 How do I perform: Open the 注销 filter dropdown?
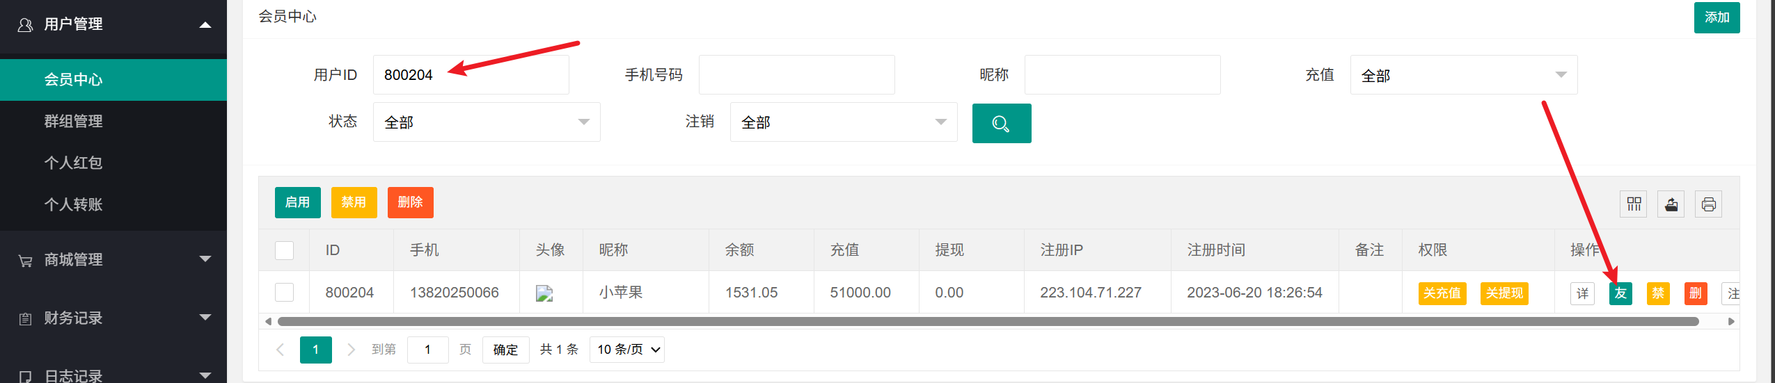point(843,122)
